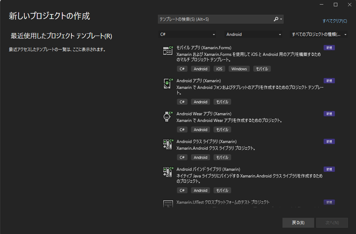Open the search options dropdown arrow

point(281,19)
